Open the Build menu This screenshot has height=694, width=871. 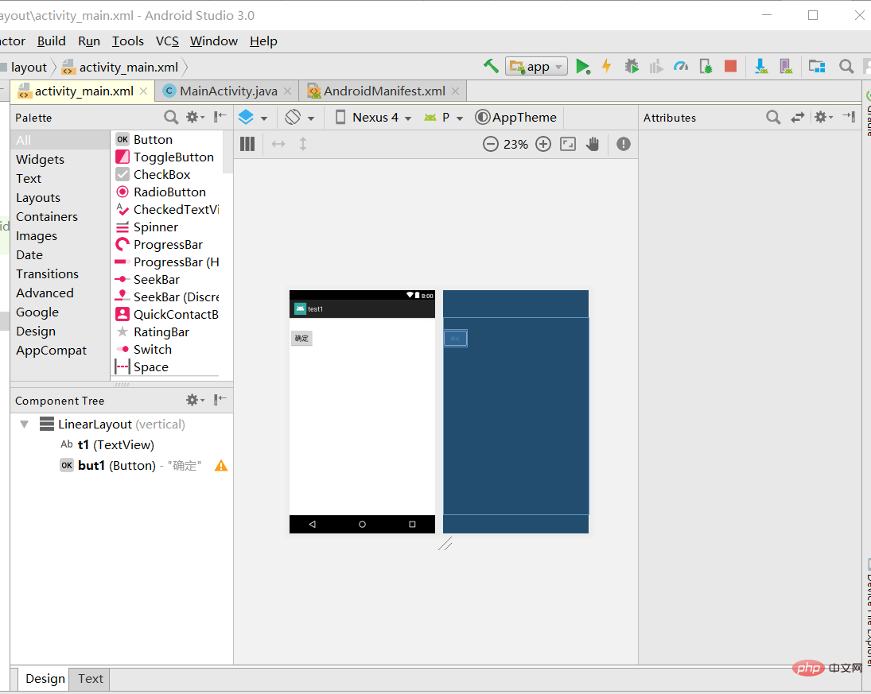pyautogui.click(x=51, y=41)
